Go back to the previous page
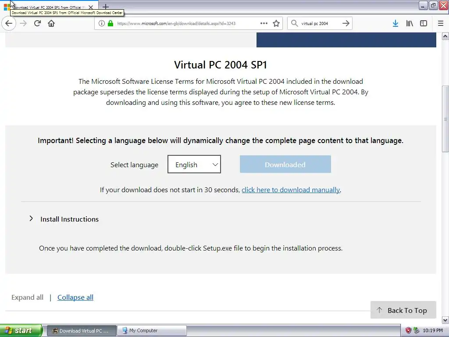 coord(9,23)
